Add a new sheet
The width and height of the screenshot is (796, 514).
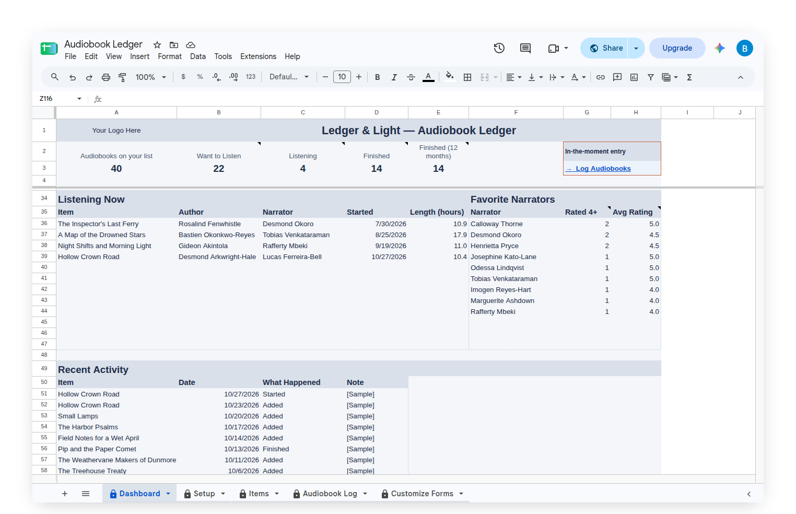pyautogui.click(x=65, y=494)
